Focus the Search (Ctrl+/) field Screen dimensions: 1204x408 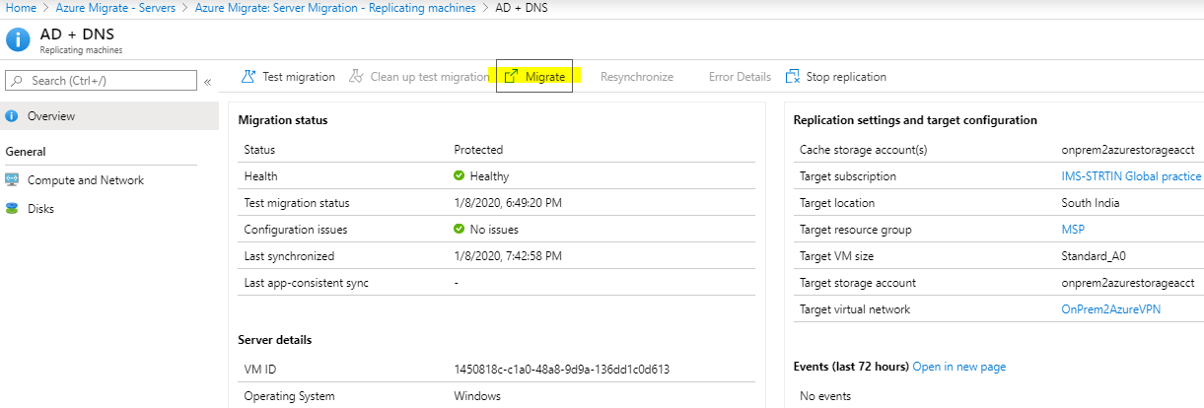(x=102, y=80)
